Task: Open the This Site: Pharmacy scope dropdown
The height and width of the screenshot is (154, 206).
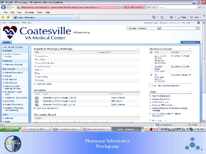Action: click(159, 28)
